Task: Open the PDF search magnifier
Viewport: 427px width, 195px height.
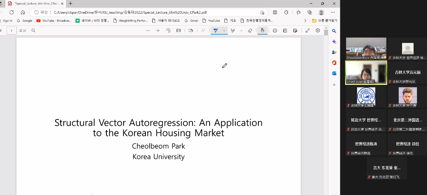Action: coord(34,31)
